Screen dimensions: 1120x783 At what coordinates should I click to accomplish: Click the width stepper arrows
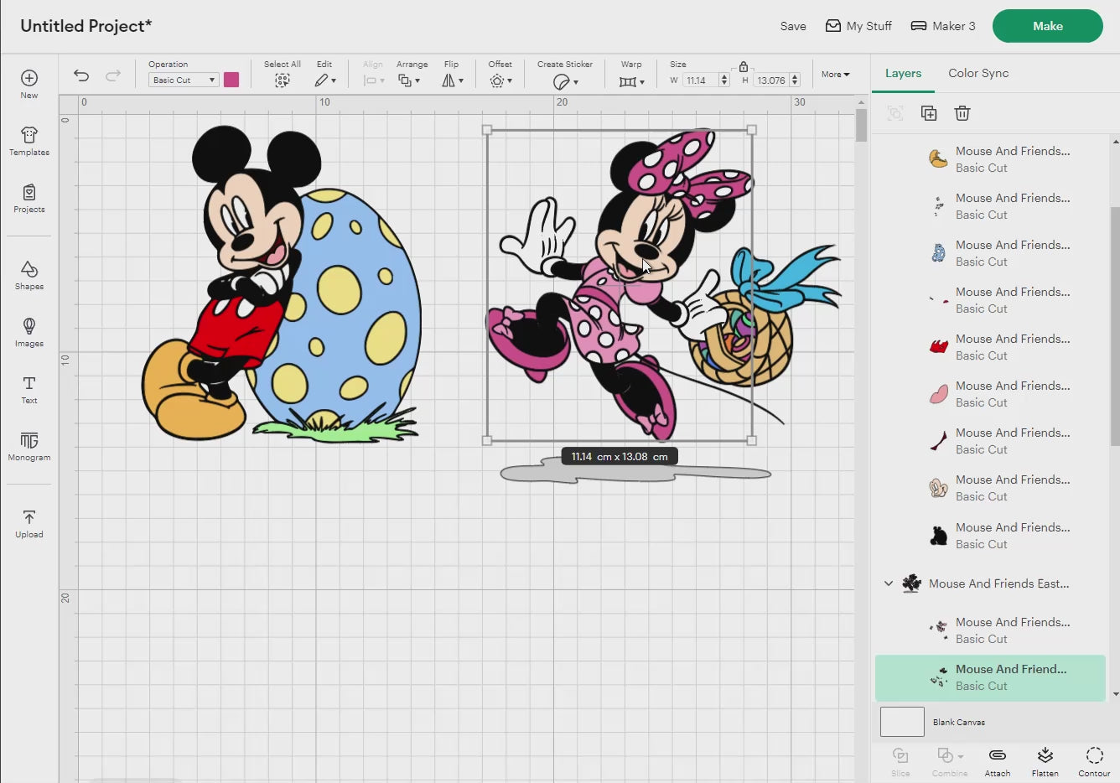(x=724, y=80)
